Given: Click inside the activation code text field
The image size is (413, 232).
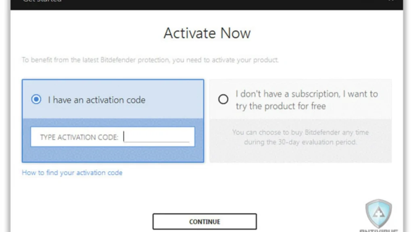Looking at the screenshot, I should pyautogui.click(x=157, y=137).
